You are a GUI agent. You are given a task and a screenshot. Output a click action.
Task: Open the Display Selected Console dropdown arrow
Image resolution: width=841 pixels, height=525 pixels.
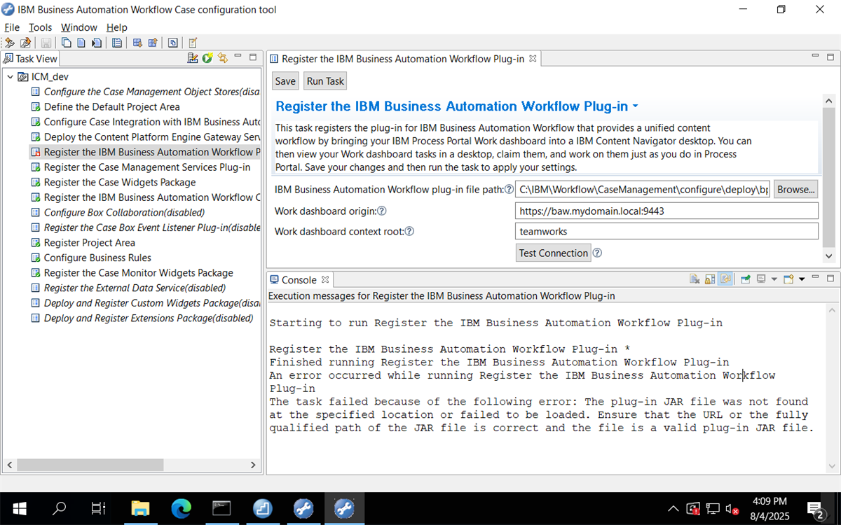[774, 279]
